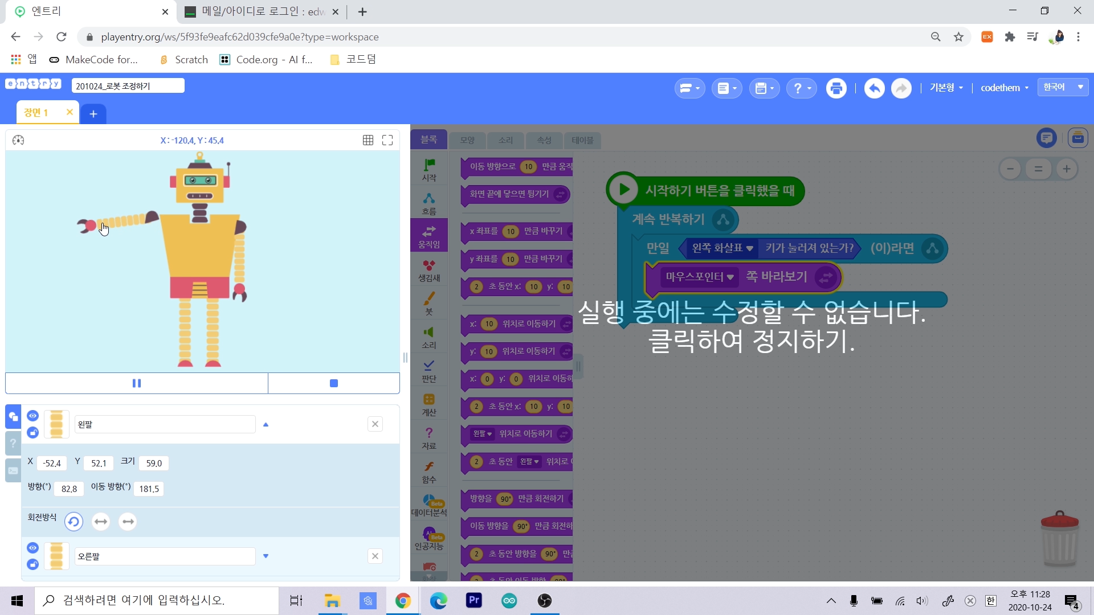
Task: Enter fullscreen stage view
Action: pos(387,140)
